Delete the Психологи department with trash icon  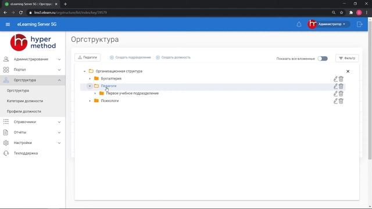coord(341,101)
